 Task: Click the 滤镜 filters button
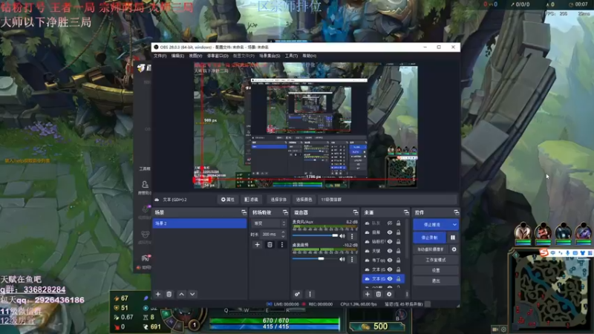click(x=251, y=200)
